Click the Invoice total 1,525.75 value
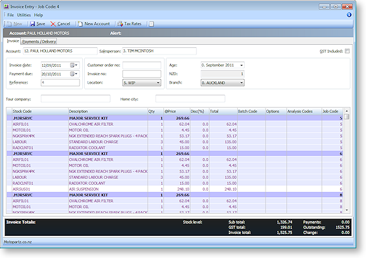Image resolution: width=366 pixels, height=258 pixels. 284,233
